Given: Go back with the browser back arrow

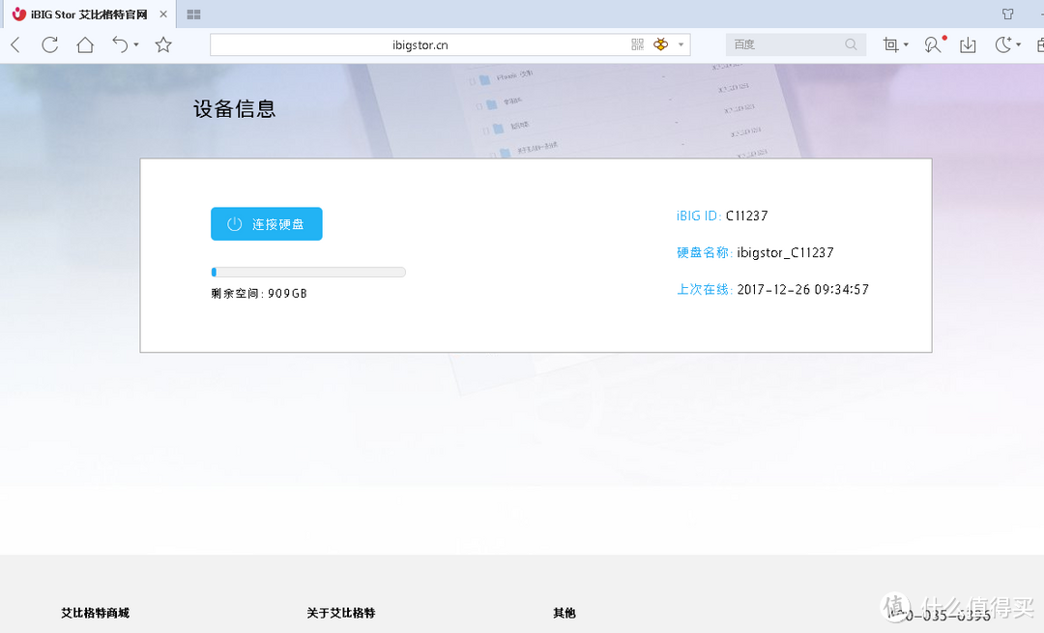Looking at the screenshot, I should click(x=16, y=44).
